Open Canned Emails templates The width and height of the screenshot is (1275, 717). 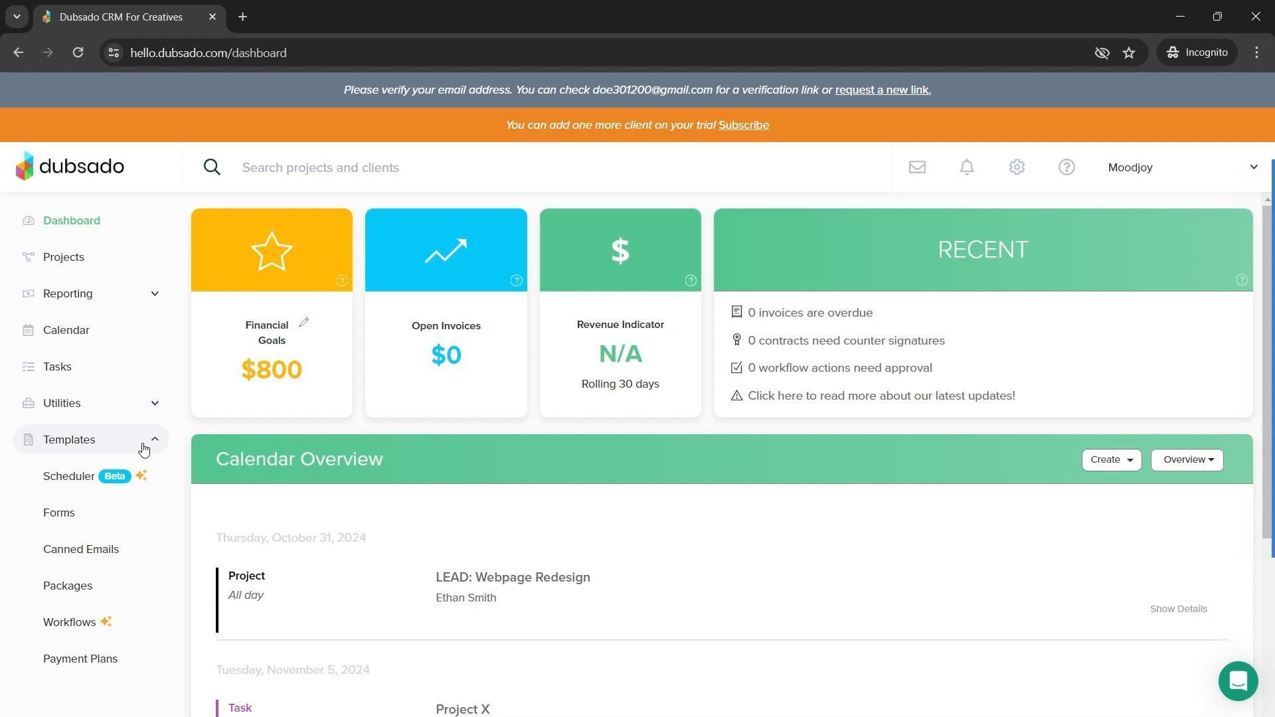pyautogui.click(x=81, y=549)
